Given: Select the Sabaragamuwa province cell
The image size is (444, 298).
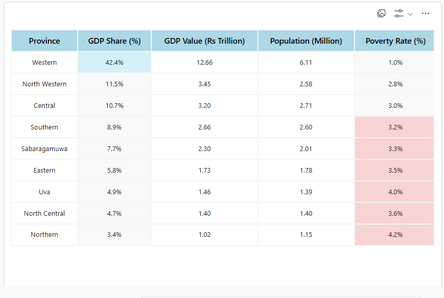Looking at the screenshot, I should click(44, 148).
